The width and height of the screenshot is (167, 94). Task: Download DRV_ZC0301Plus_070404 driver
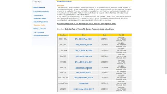click(84, 39)
